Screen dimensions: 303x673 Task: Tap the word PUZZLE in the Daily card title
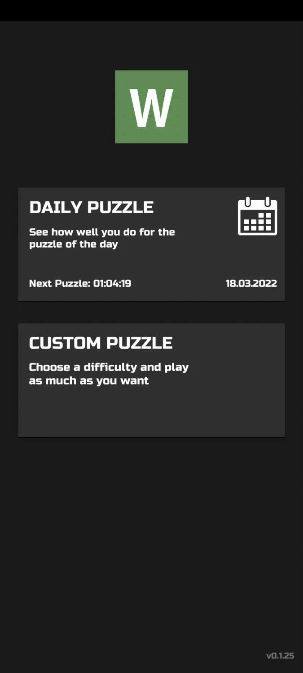click(120, 207)
